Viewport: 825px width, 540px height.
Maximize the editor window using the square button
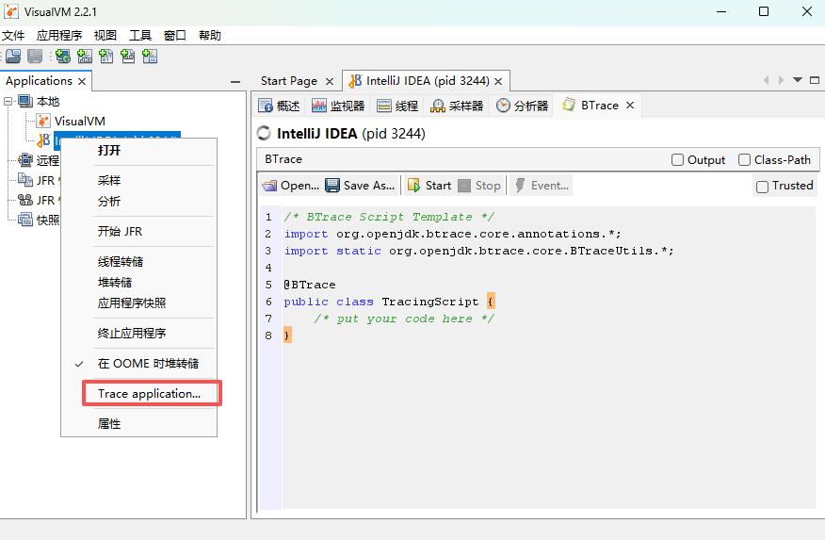[x=815, y=80]
